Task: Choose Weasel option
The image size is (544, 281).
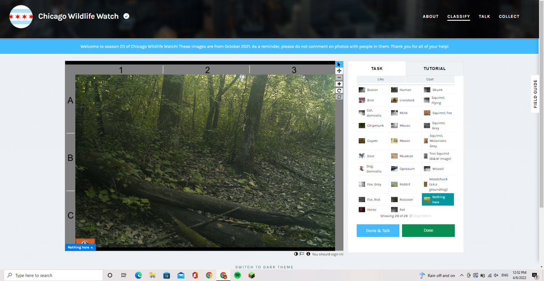Action: click(438, 169)
